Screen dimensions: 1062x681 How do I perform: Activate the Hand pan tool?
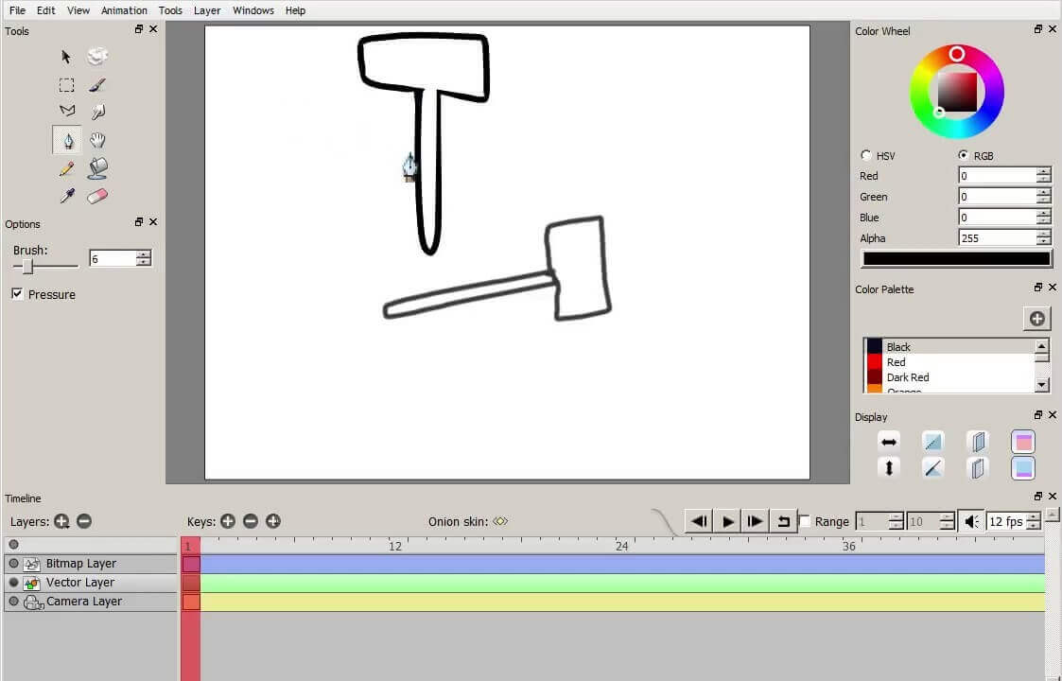pos(97,140)
